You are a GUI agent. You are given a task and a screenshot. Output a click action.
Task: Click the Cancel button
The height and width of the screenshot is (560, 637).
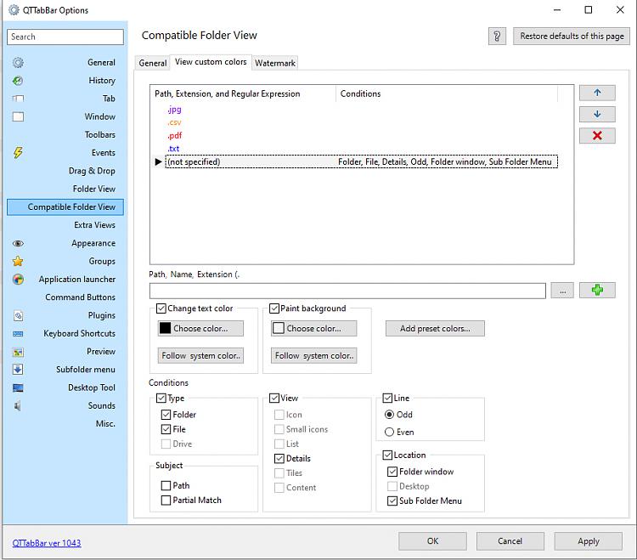click(510, 541)
